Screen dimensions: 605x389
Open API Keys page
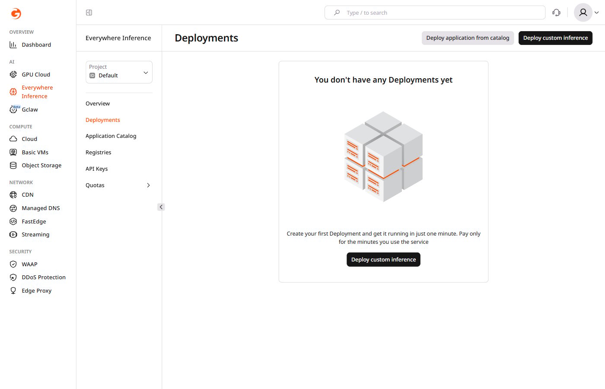(x=97, y=169)
